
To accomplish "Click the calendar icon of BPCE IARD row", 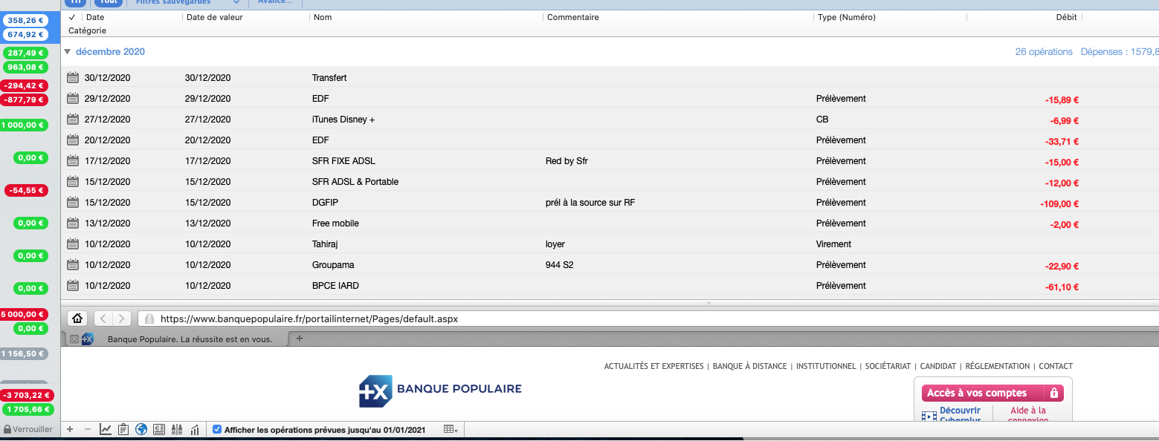I will pos(72,285).
